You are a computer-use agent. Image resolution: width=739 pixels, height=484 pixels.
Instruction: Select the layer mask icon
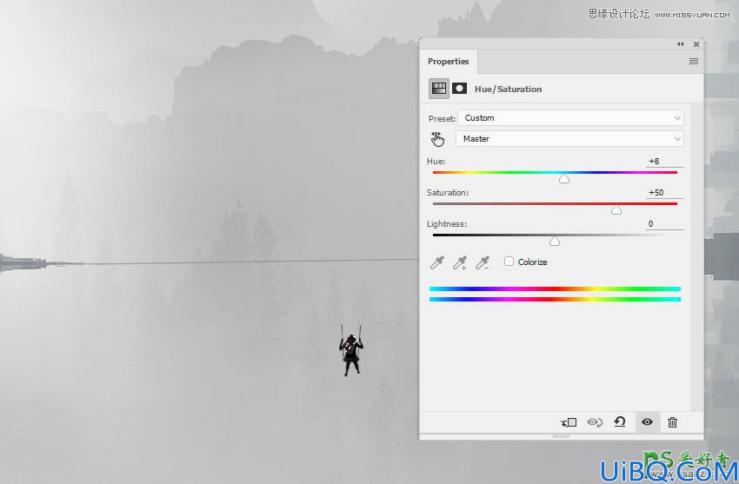pyautogui.click(x=460, y=89)
